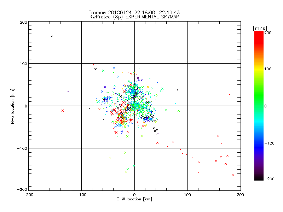Click the isolated purple dot west of the cluster
This screenshot has height=212, width=283.
point(68,92)
